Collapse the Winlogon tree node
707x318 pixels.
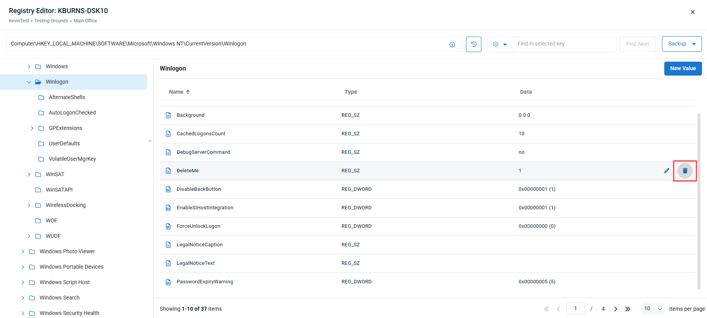pos(29,82)
